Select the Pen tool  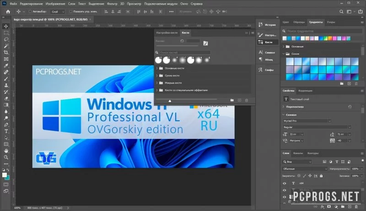6,125
